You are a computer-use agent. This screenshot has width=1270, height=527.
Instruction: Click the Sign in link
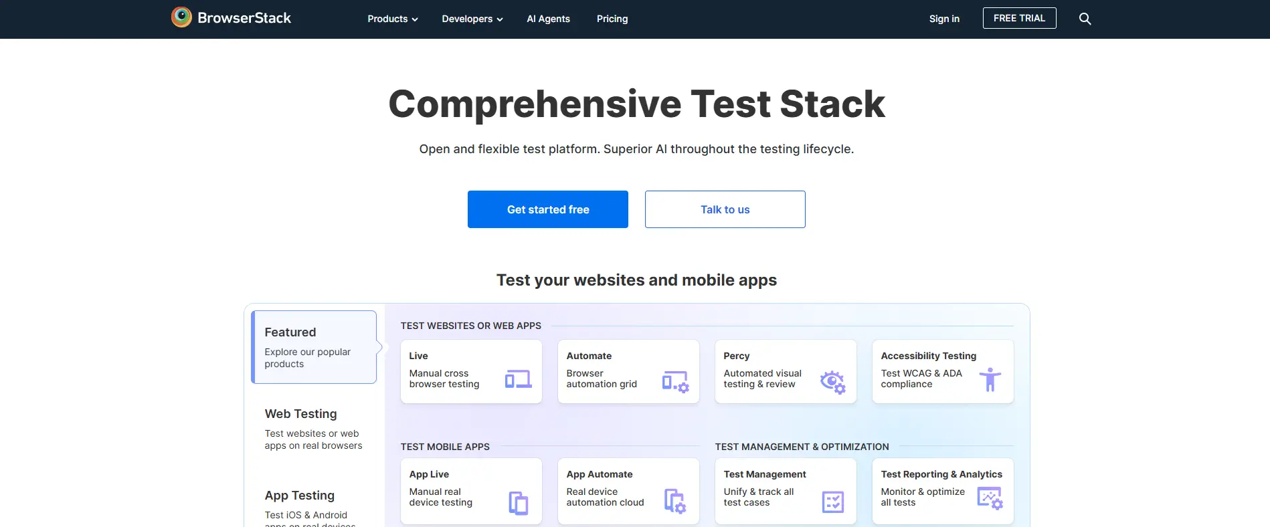pyautogui.click(x=944, y=19)
